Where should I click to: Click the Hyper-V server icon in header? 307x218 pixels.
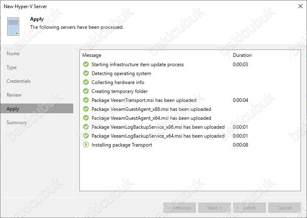coord(13,26)
